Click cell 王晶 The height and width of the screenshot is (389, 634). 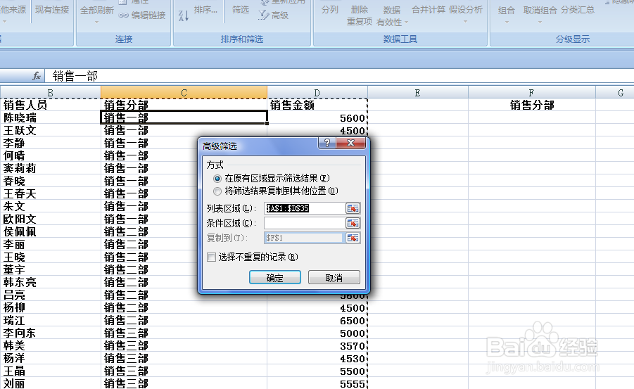point(50,371)
